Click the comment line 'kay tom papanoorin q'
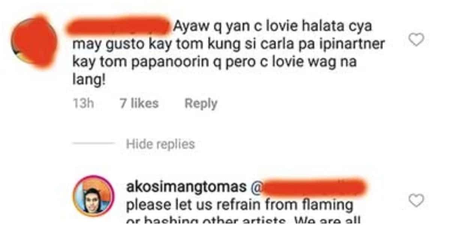This screenshot has height=225, width=450. pyautogui.click(x=214, y=63)
